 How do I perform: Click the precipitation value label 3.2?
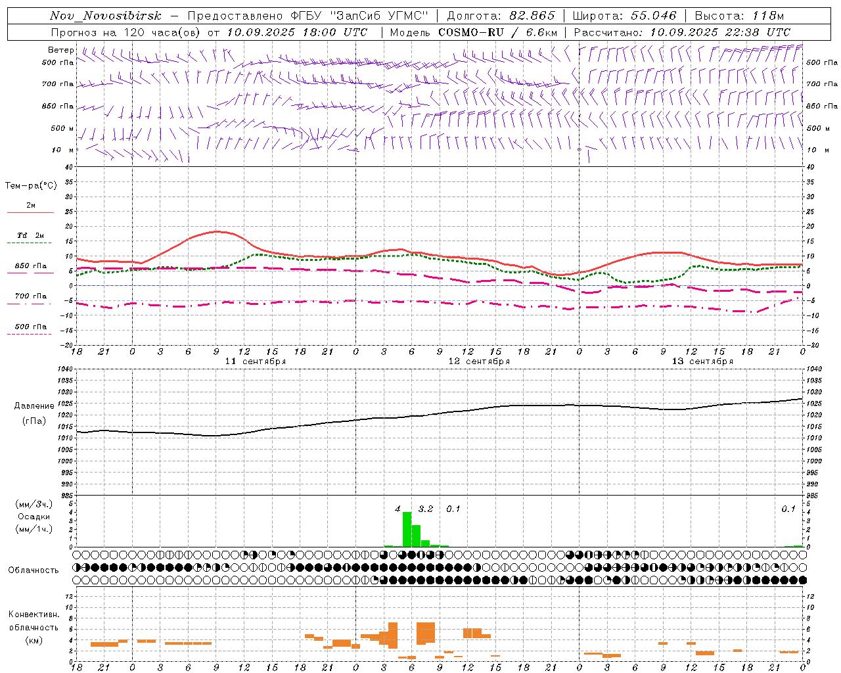[x=426, y=509]
